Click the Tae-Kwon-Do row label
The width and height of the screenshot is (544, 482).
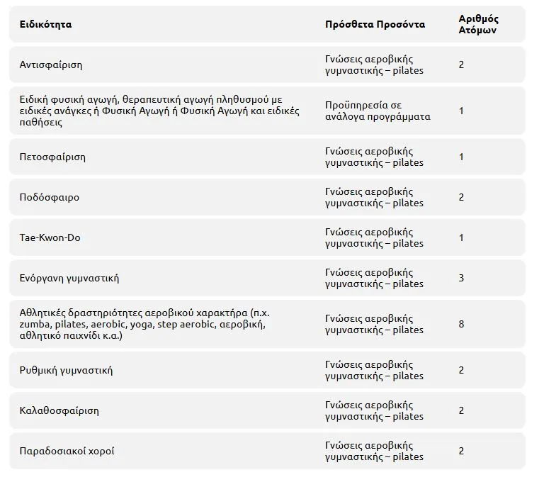click(x=50, y=237)
